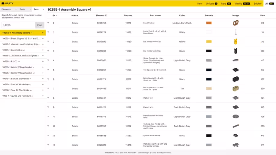Sort table by ID column

[55, 15]
